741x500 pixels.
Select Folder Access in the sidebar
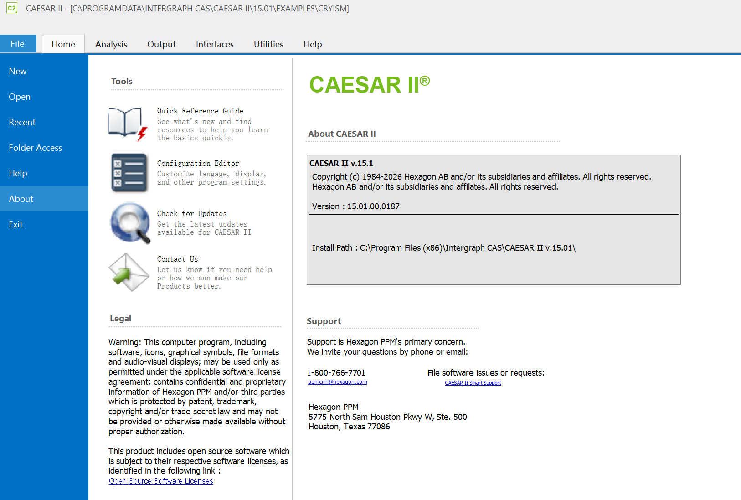pyautogui.click(x=44, y=148)
